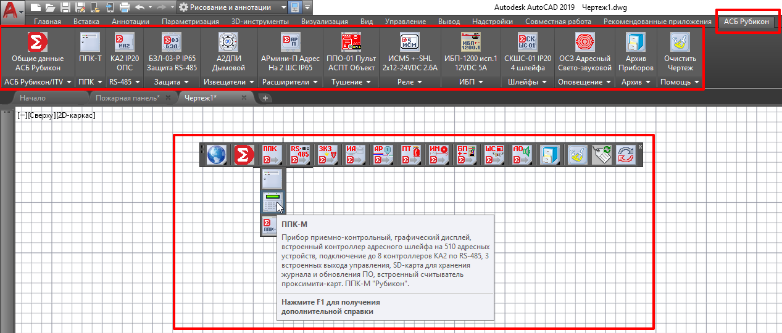This screenshot has width=782, height=333.
Task: Click the ИА detectors icon on floating toolbar
Action: pyautogui.click(x=355, y=155)
